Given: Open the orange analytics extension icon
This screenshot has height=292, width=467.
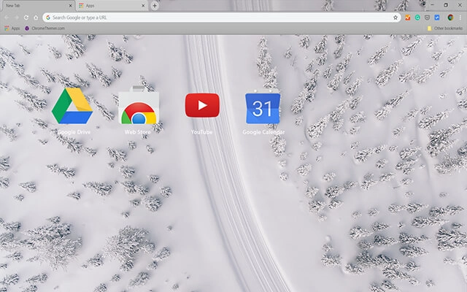Looking at the screenshot, I should point(408,18).
